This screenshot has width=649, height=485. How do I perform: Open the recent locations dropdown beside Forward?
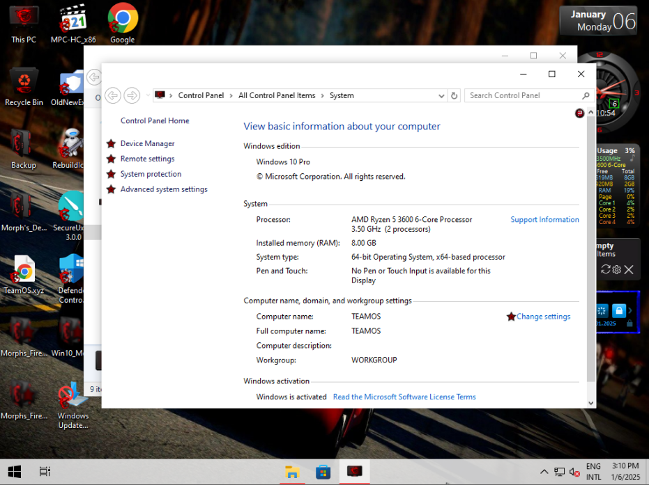[148, 95]
